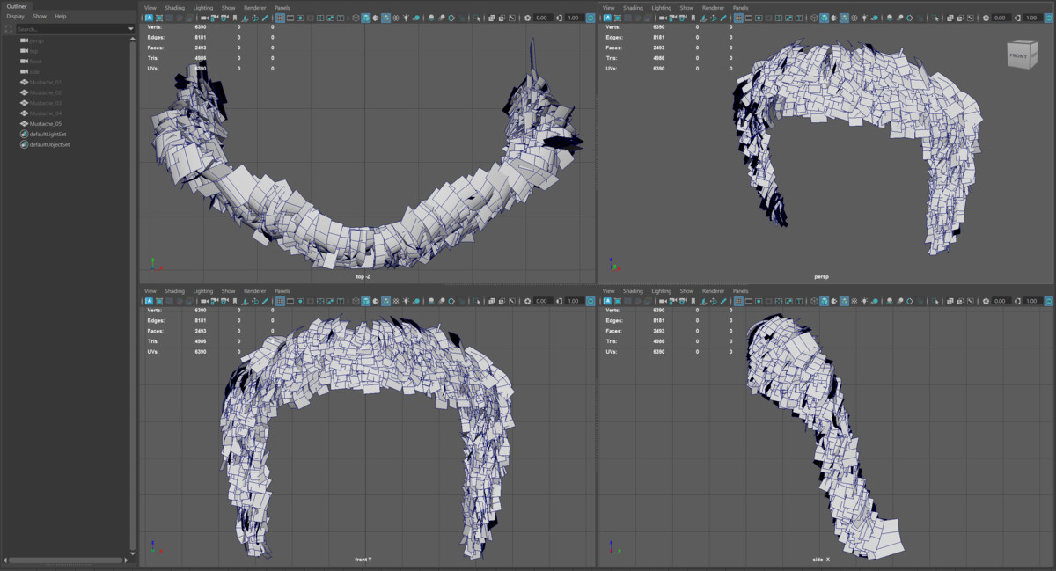This screenshot has width=1056, height=571.
Task: Toggle Smooth Shade All in the side -X panel
Action: click(x=824, y=301)
